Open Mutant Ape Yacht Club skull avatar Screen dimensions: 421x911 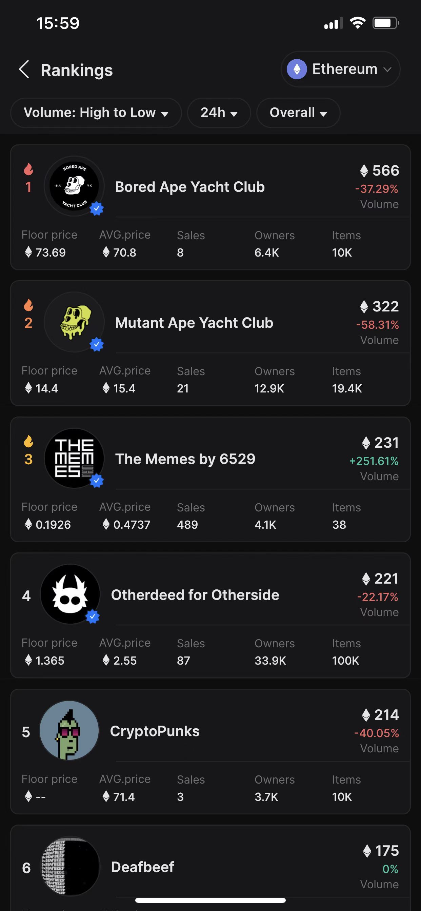(74, 322)
